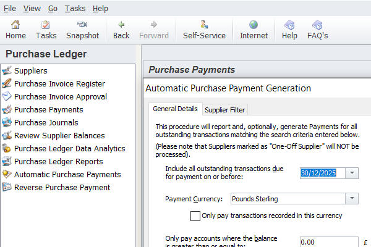Click the Automatic Purchase Payment Generation title

(228, 88)
